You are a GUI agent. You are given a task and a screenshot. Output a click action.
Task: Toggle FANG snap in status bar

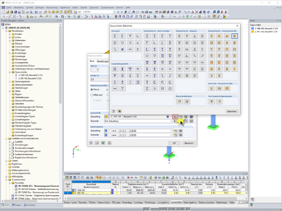click(x=147, y=209)
